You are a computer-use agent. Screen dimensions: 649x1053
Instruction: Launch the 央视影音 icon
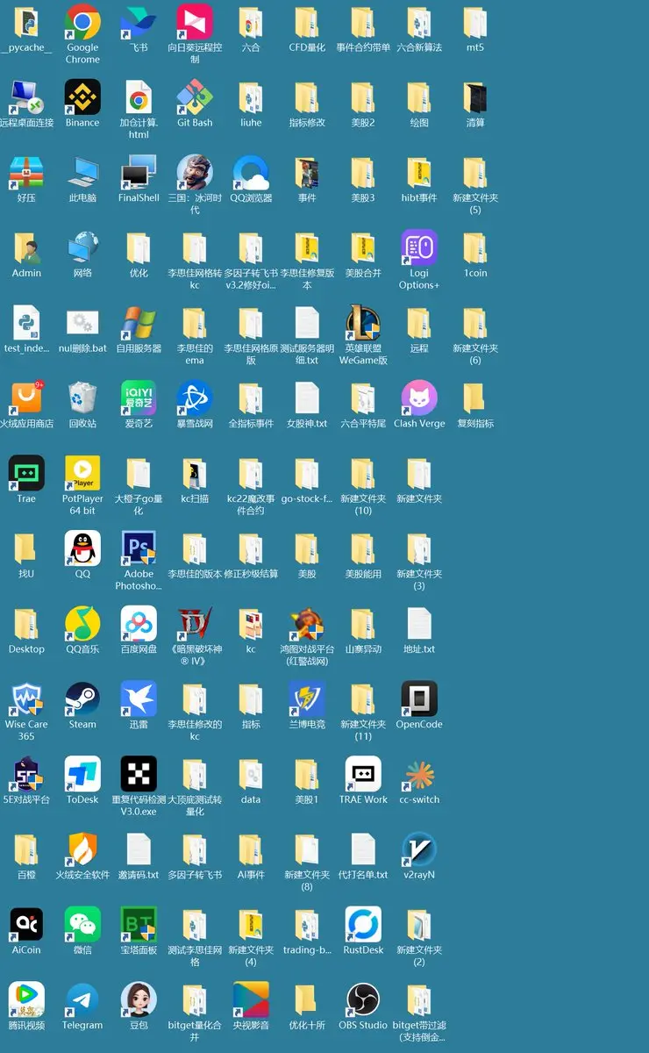(251, 999)
